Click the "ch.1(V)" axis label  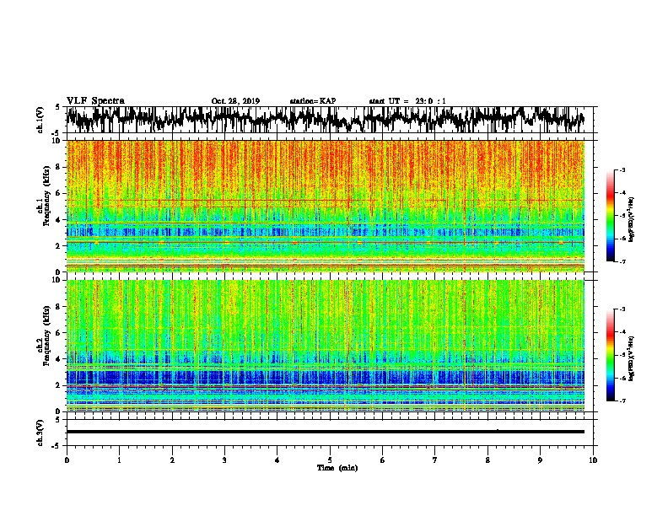[x=40, y=120]
